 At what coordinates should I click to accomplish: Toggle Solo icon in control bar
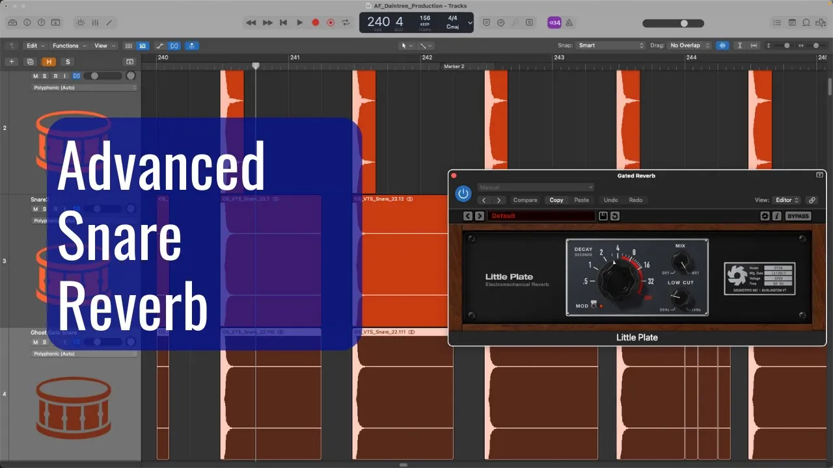529,22
